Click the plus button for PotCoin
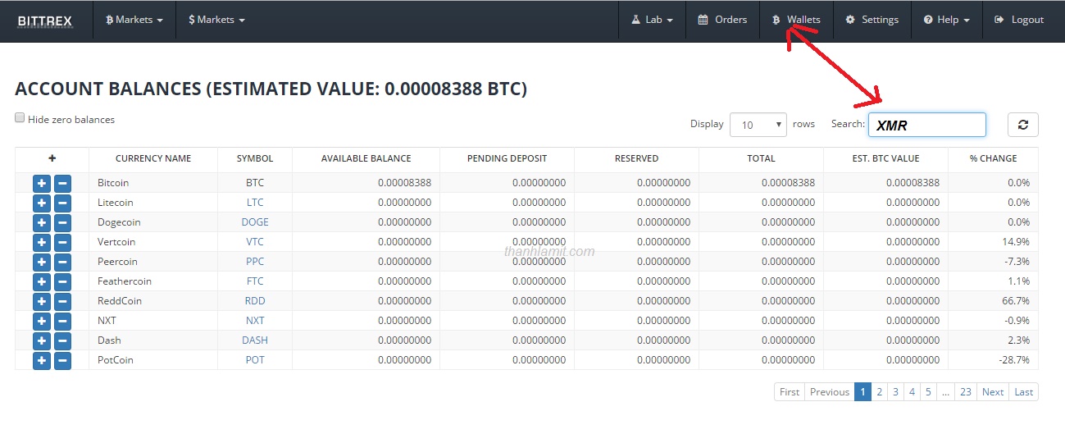Image resolution: width=1065 pixels, height=434 pixels. 42,360
